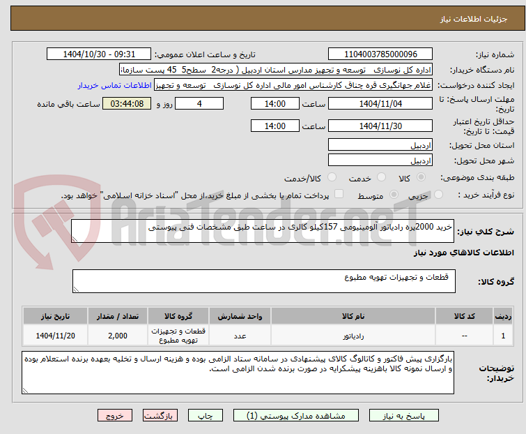The image size is (526, 434).
Task: Click the چاپ print button
Action: tap(206, 416)
